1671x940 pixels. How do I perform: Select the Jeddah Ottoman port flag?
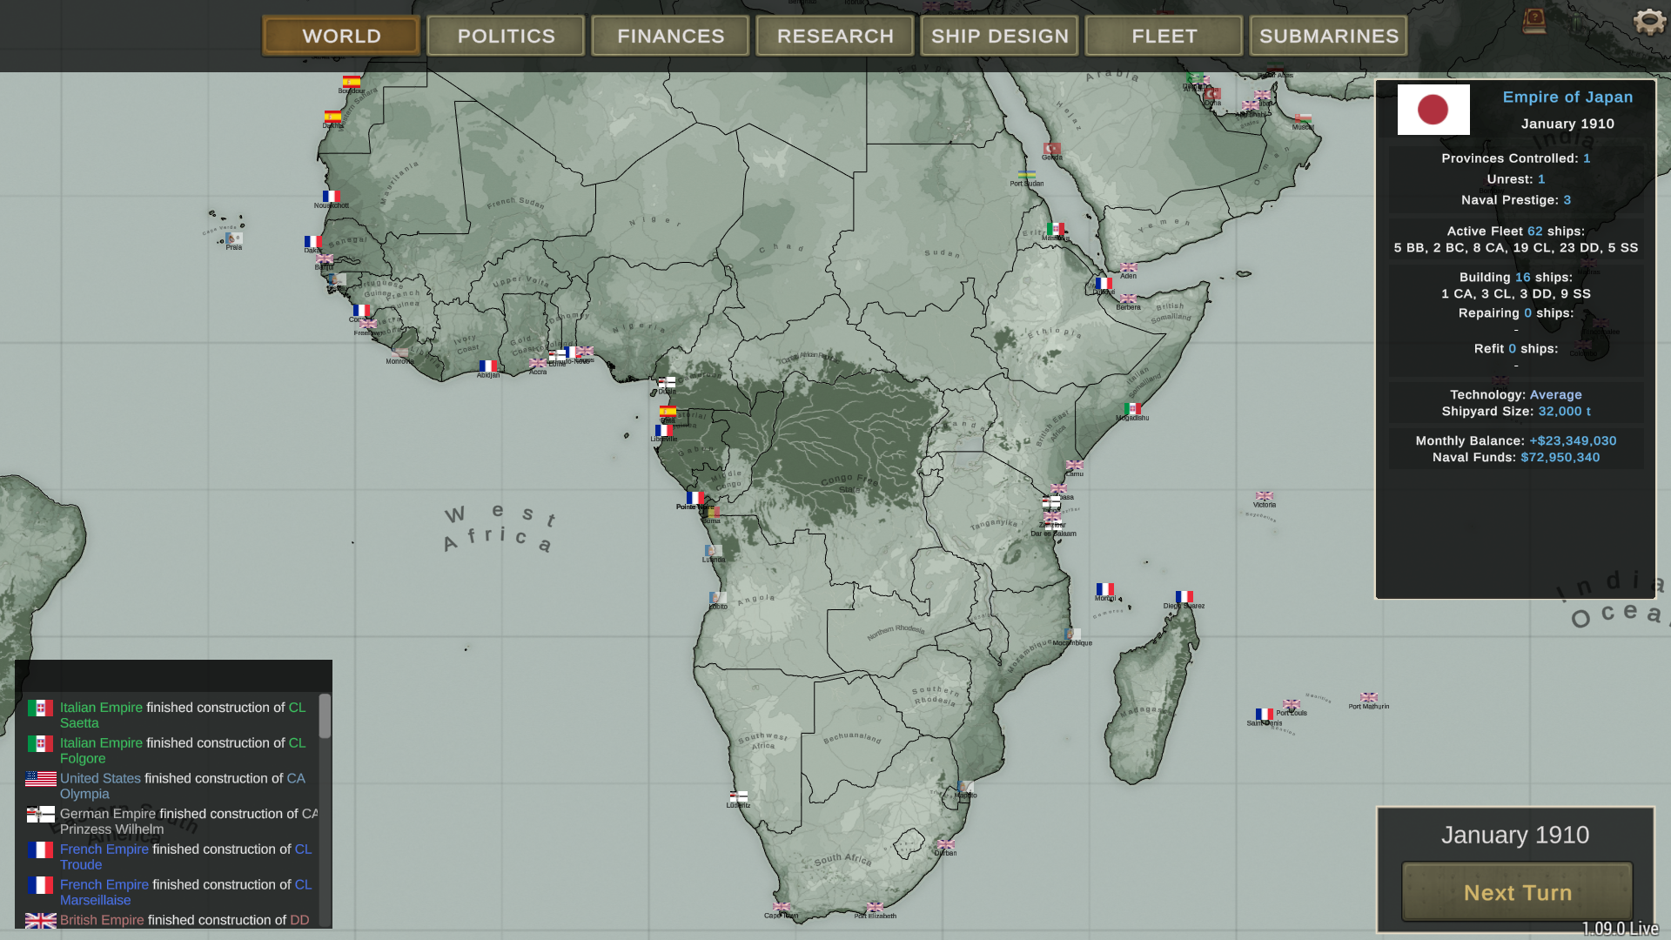[1052, 149]
